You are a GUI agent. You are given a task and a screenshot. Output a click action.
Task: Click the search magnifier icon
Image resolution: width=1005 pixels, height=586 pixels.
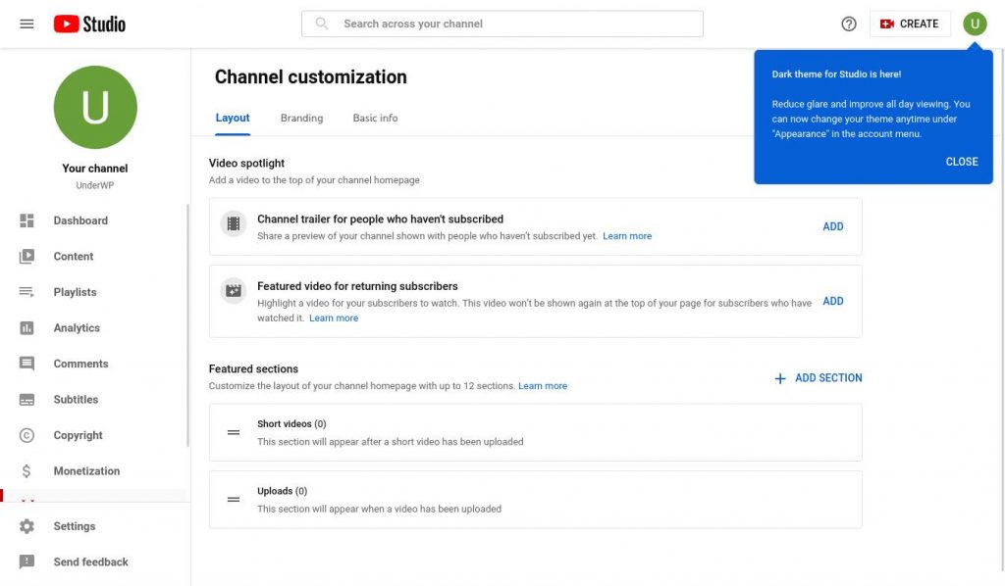[x=322, y=24]
